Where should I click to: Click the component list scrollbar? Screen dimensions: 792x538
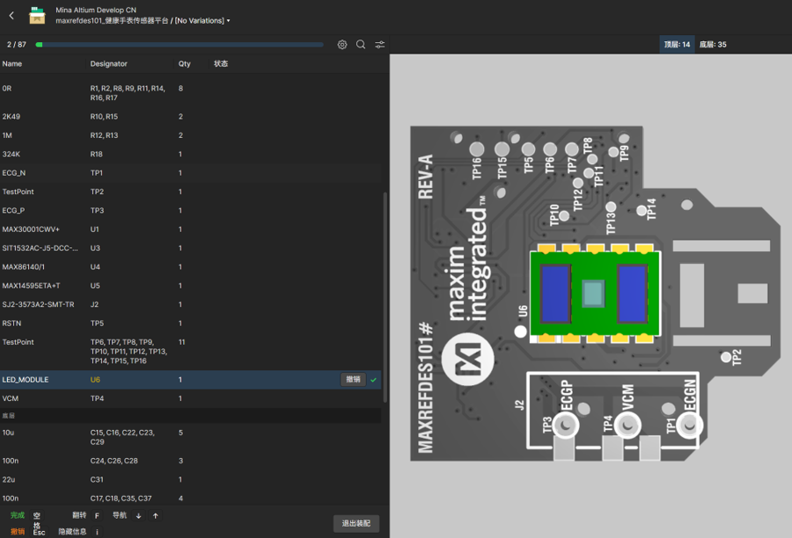pos(385,297)
